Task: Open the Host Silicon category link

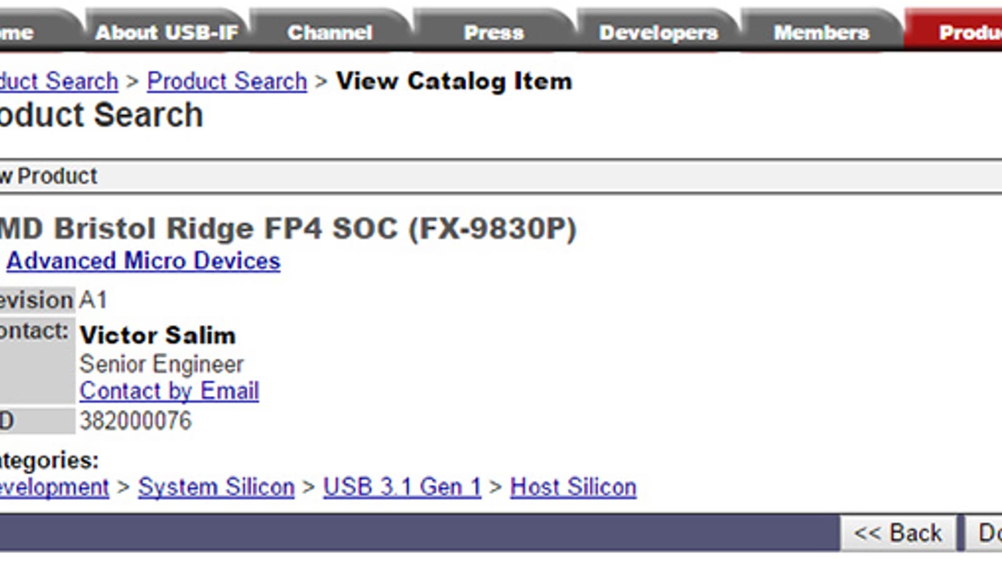Action: [573, 488]
